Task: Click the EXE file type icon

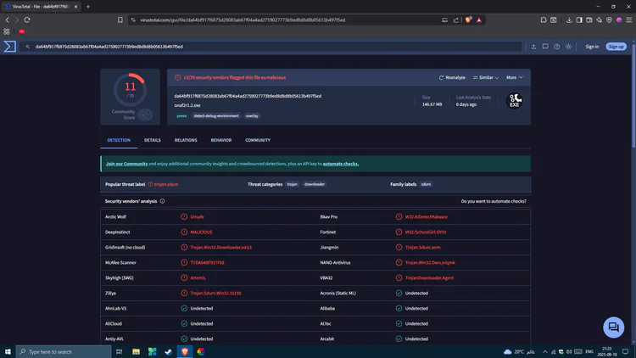Action: click(x=515, y=100)
